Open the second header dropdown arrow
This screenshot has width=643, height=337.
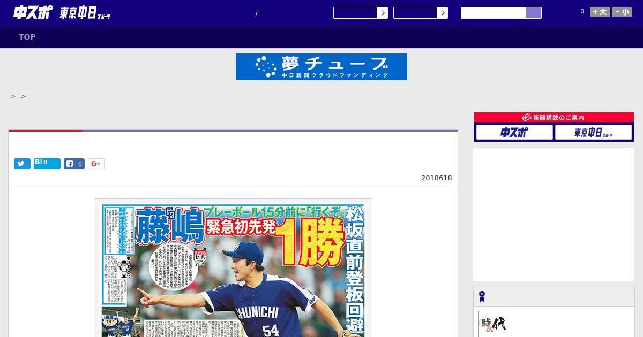(x=442, y=13)
